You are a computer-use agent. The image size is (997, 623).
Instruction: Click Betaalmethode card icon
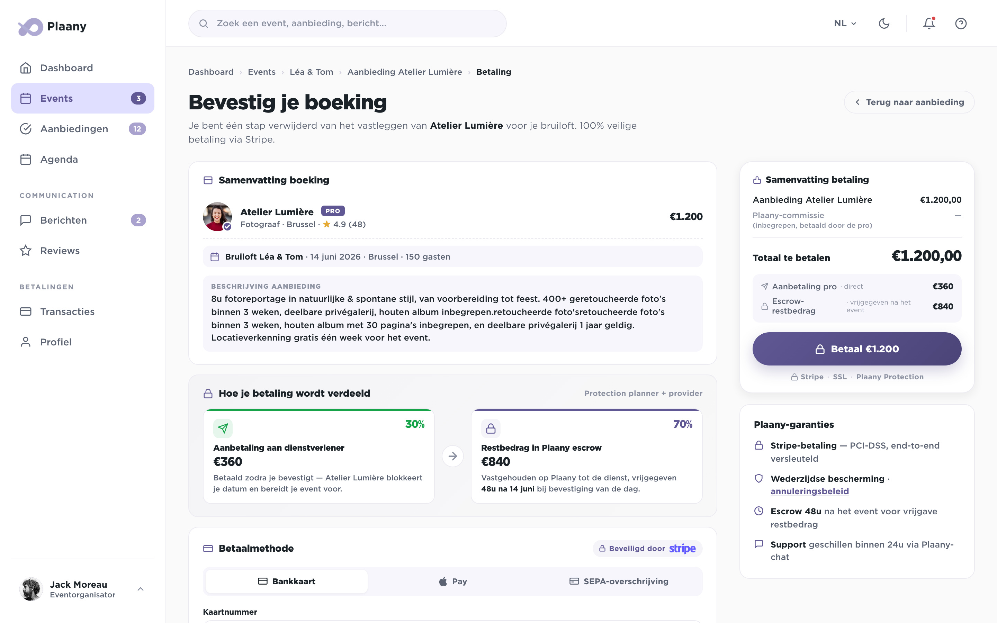[x=208, y=549]
